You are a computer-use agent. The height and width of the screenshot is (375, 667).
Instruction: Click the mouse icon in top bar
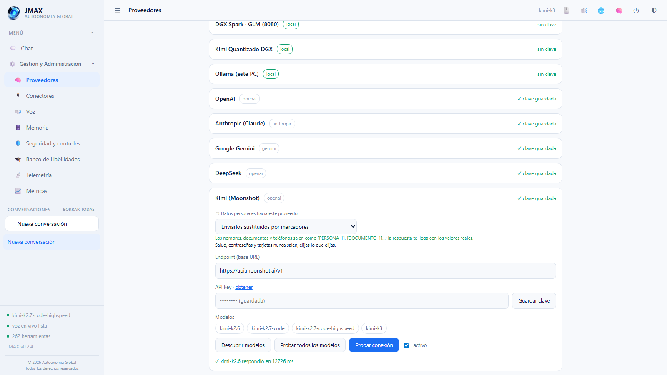click(567, 10)
